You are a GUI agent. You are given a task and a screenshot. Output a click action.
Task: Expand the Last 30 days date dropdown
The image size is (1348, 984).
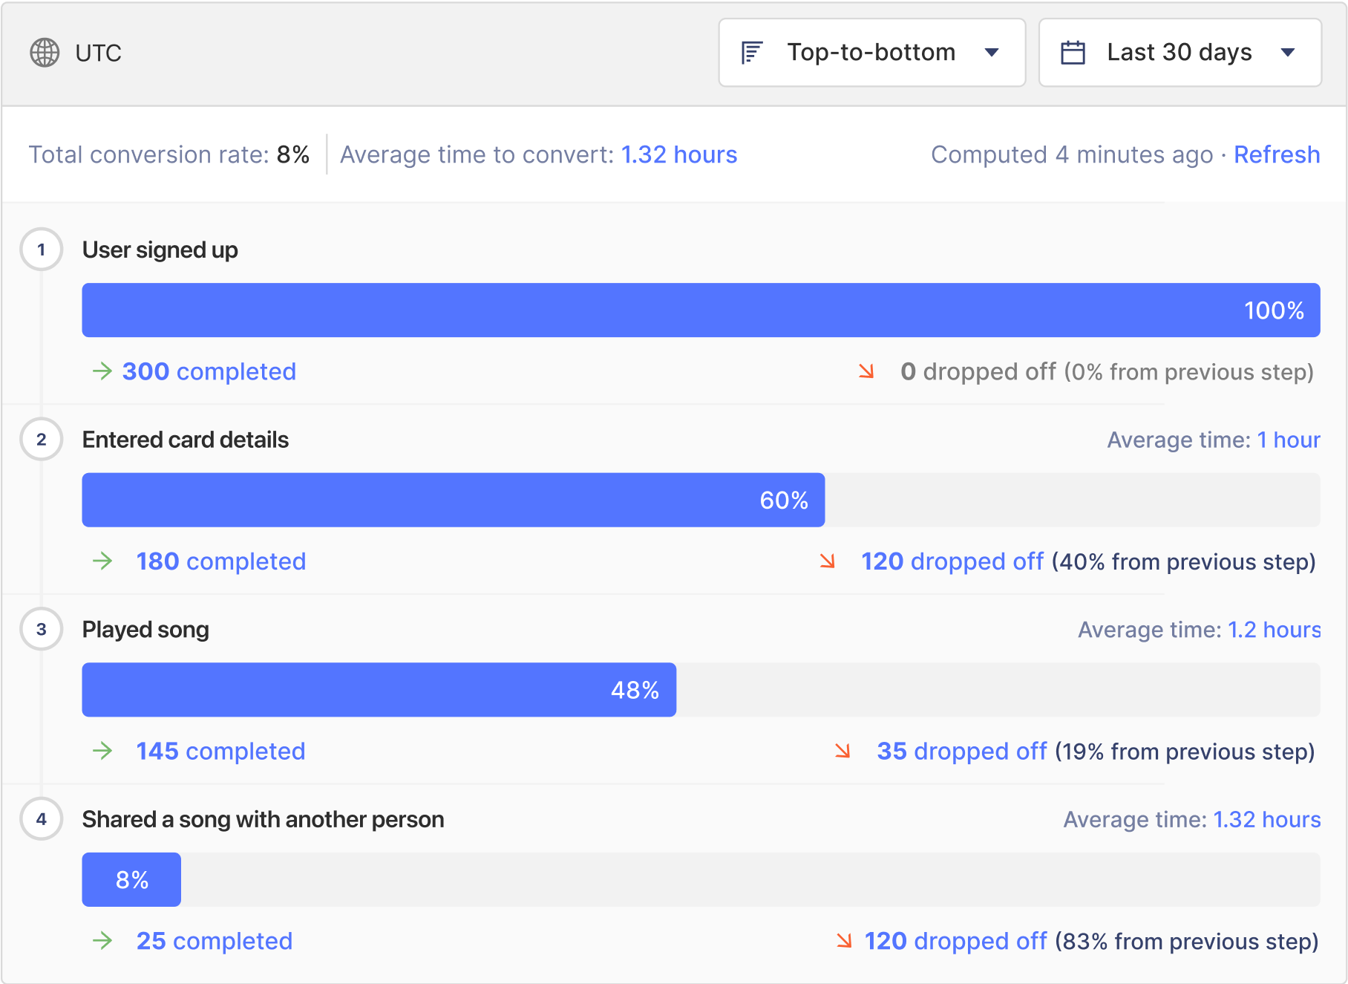1179,53
